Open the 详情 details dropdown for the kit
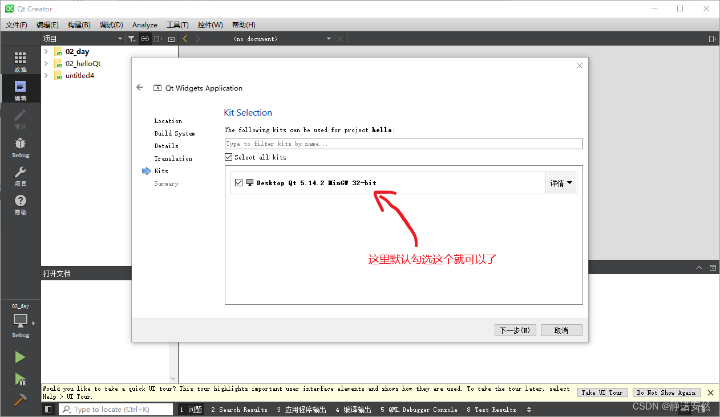 (x=561, y=183)
